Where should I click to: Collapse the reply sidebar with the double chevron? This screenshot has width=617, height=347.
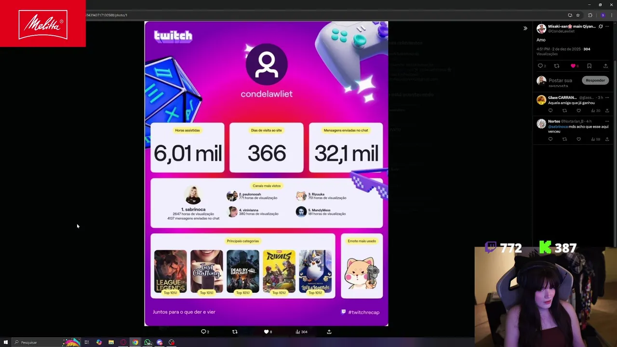[525, 28]
